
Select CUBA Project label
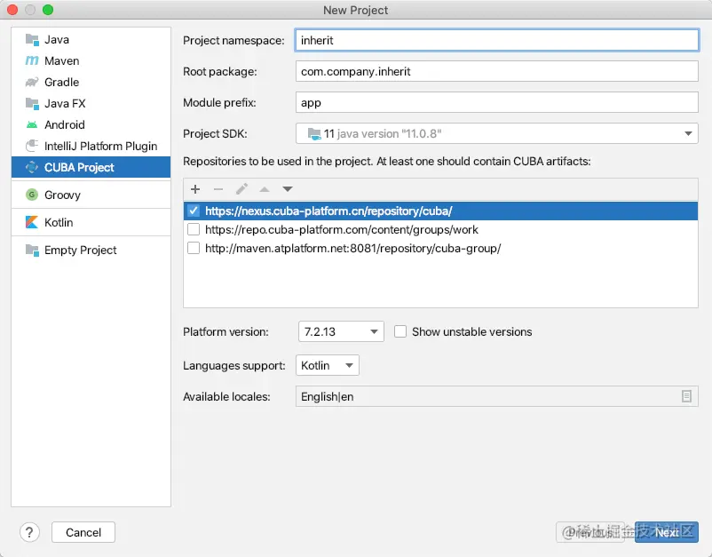click(x=79, y=168)
